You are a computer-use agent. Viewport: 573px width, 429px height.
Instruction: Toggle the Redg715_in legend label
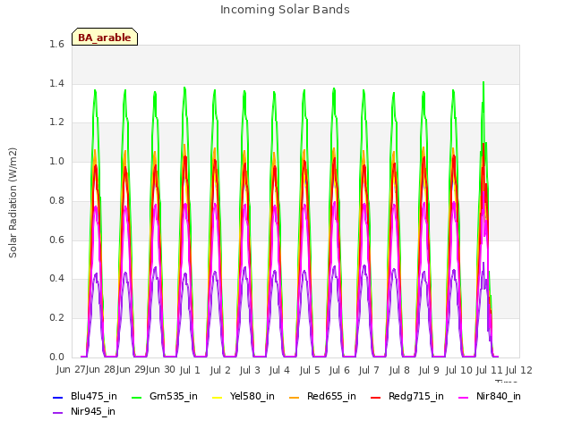click(415, 396)
